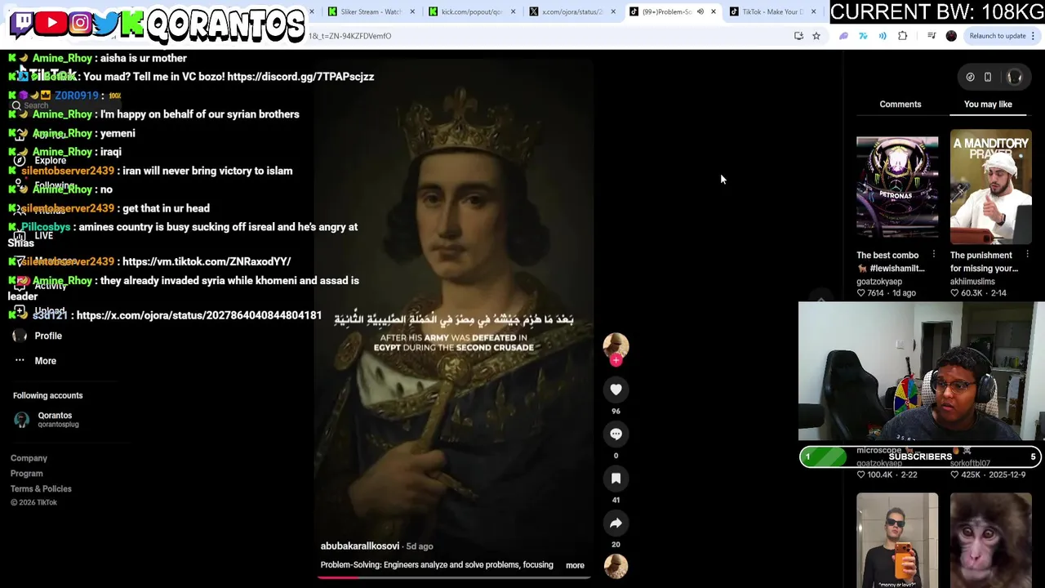Click Relaunch to update button
Viewport: 1045px width, 588px height.
click(998, 36)
